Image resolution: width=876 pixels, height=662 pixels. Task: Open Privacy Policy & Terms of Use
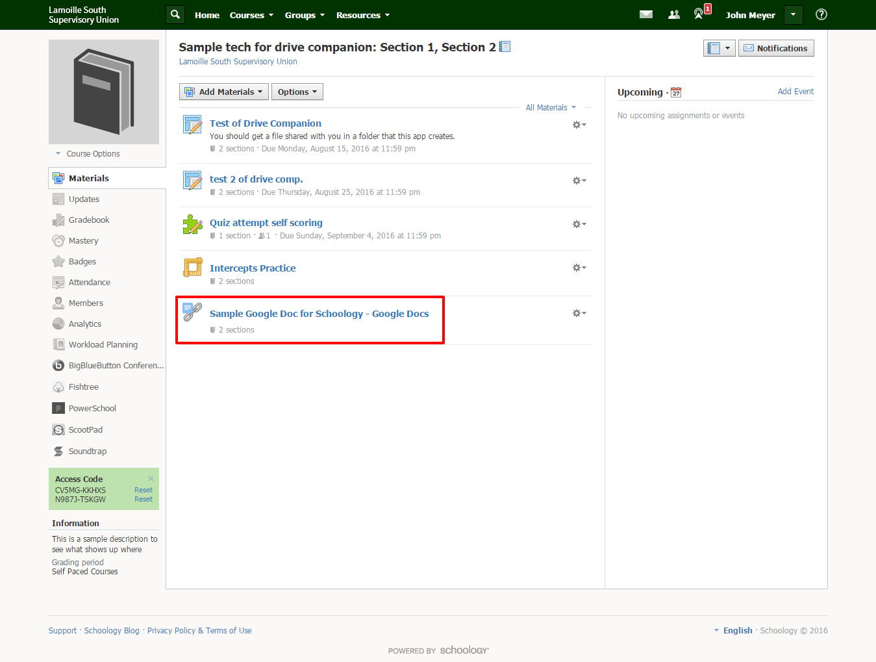pyautogui.click(x=199, y=631)
